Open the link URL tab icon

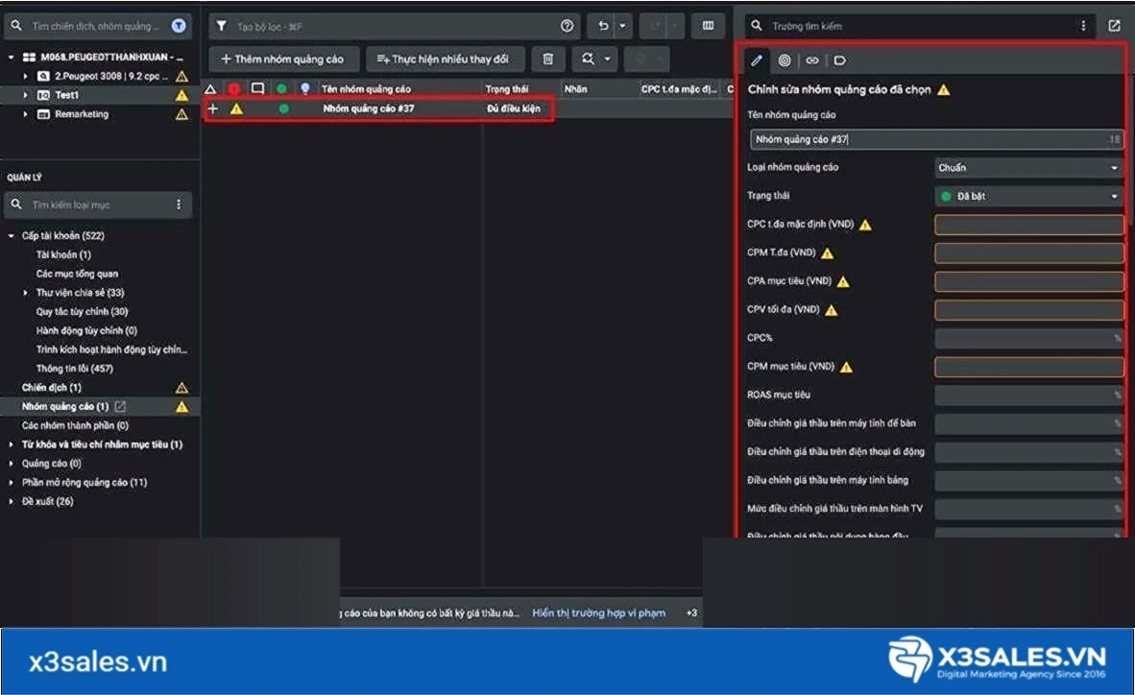pos(812,60)
